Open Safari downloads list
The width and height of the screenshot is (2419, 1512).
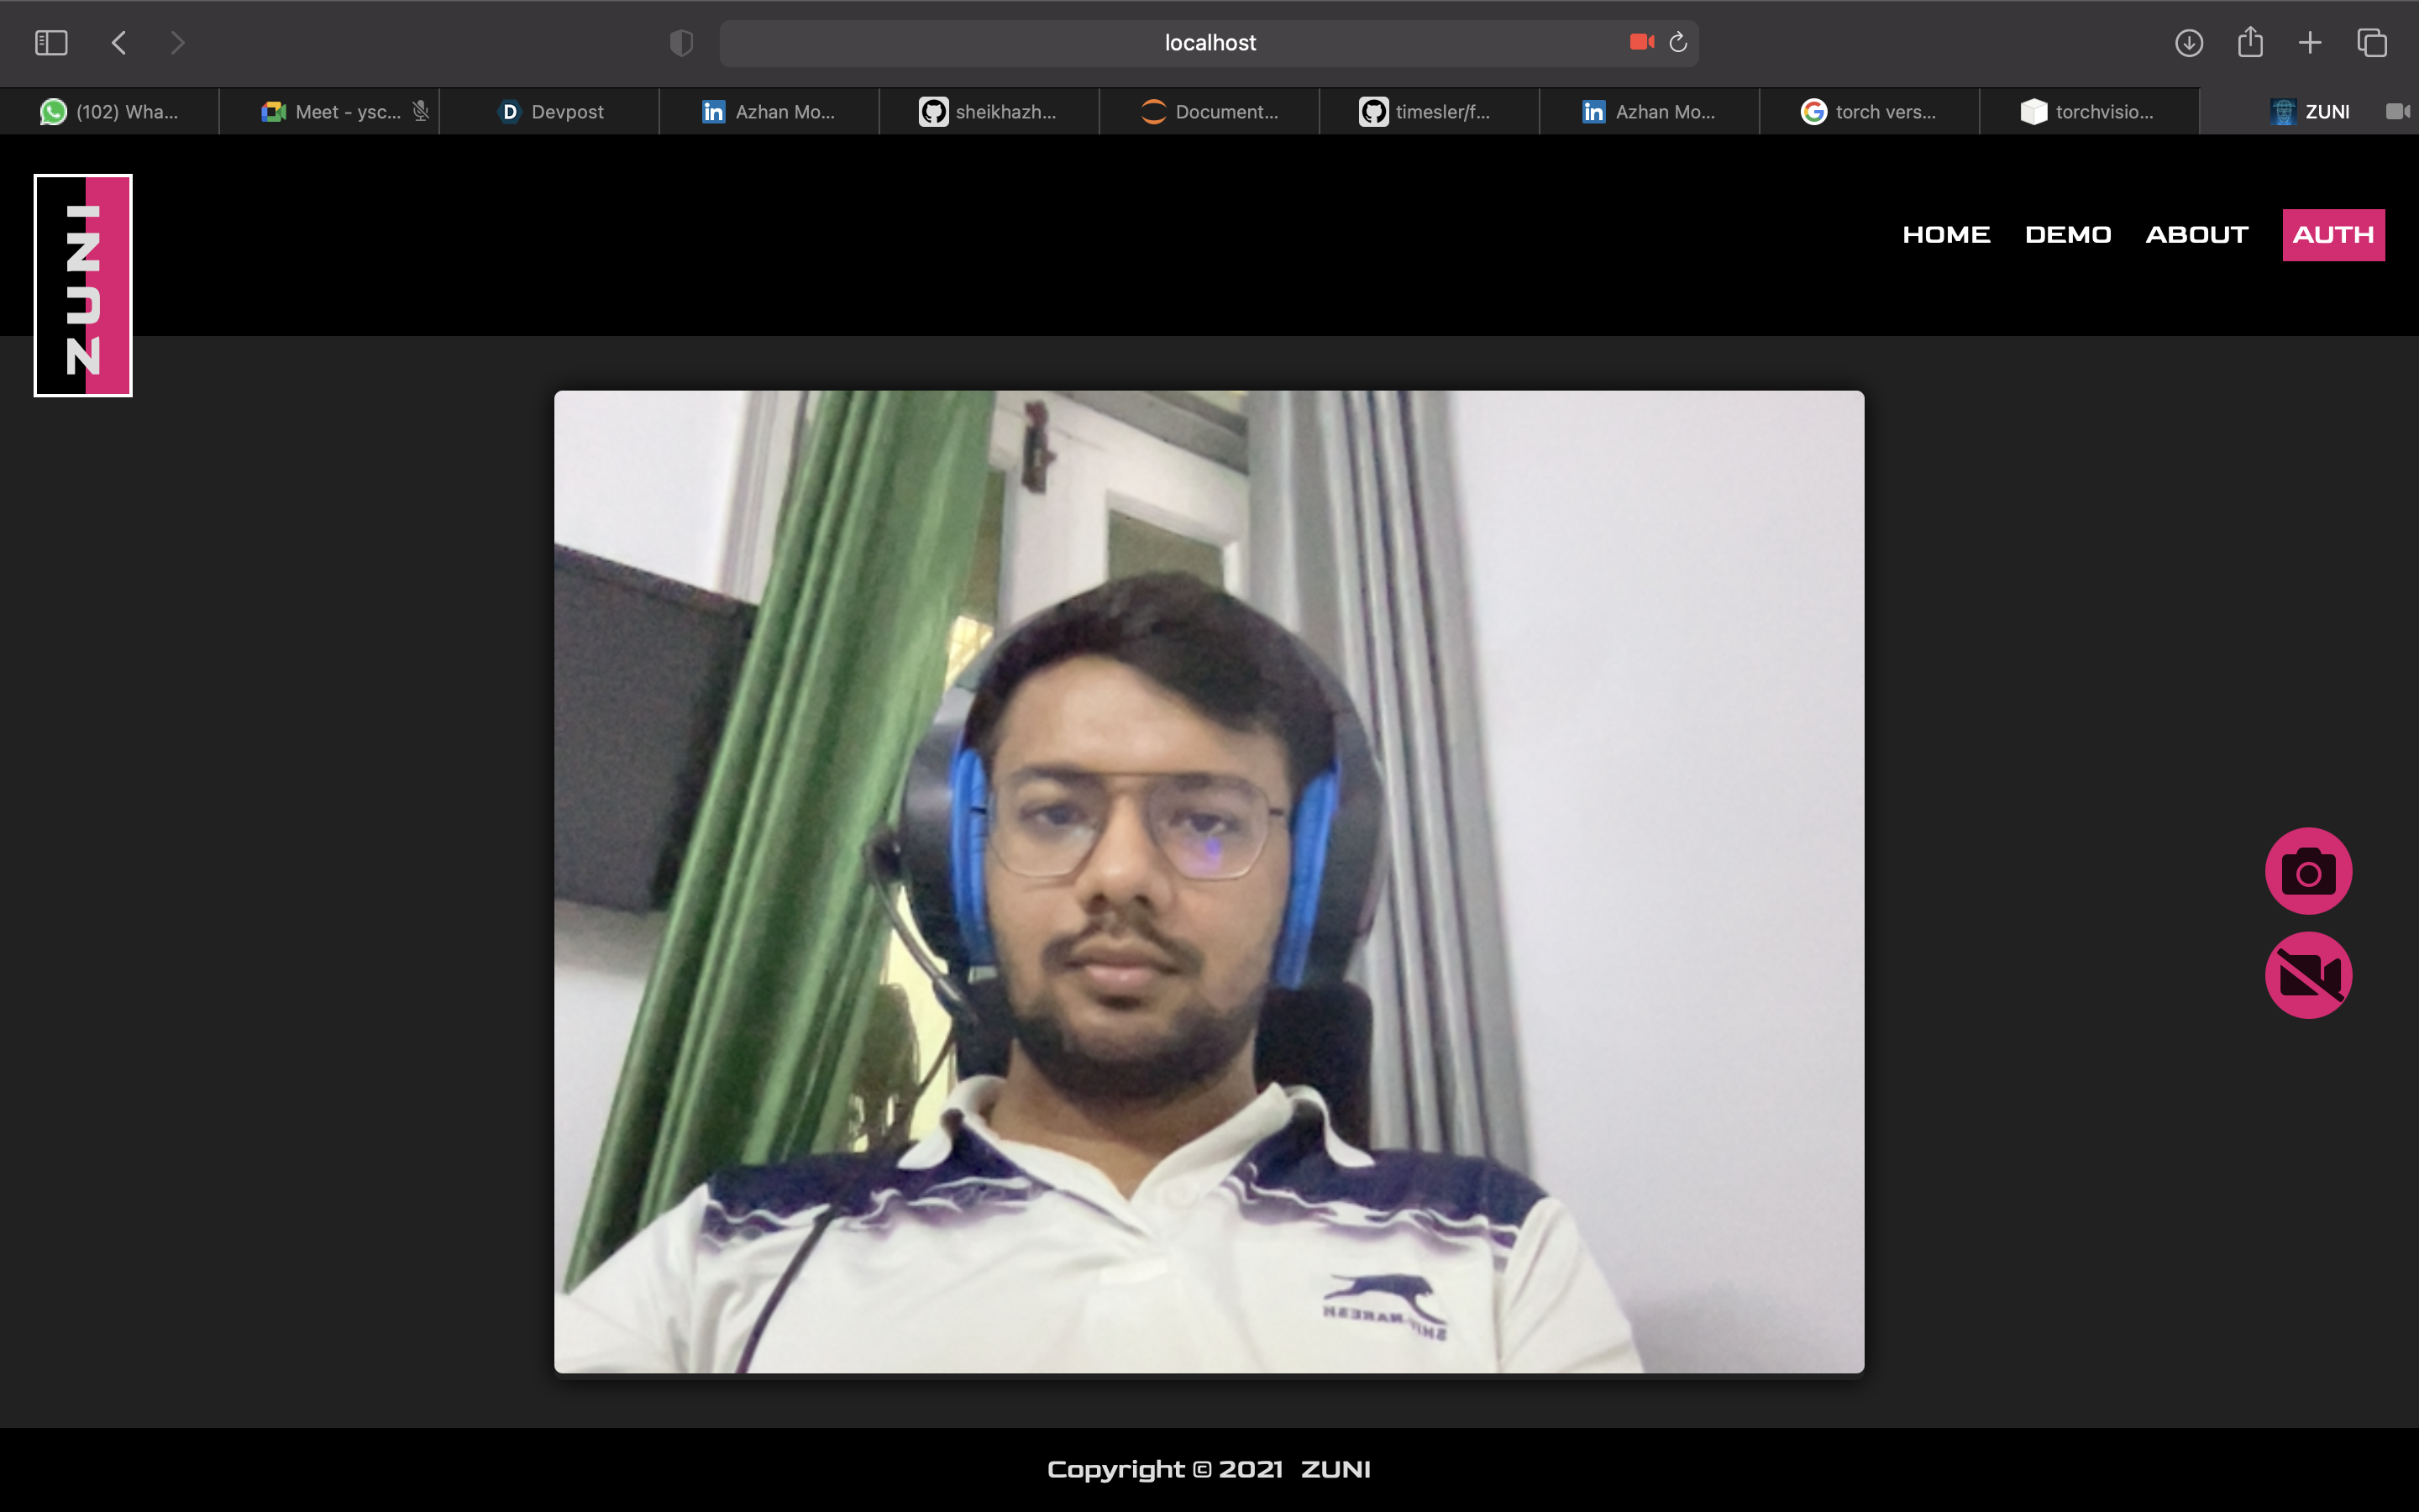[x=2188, y=43]
